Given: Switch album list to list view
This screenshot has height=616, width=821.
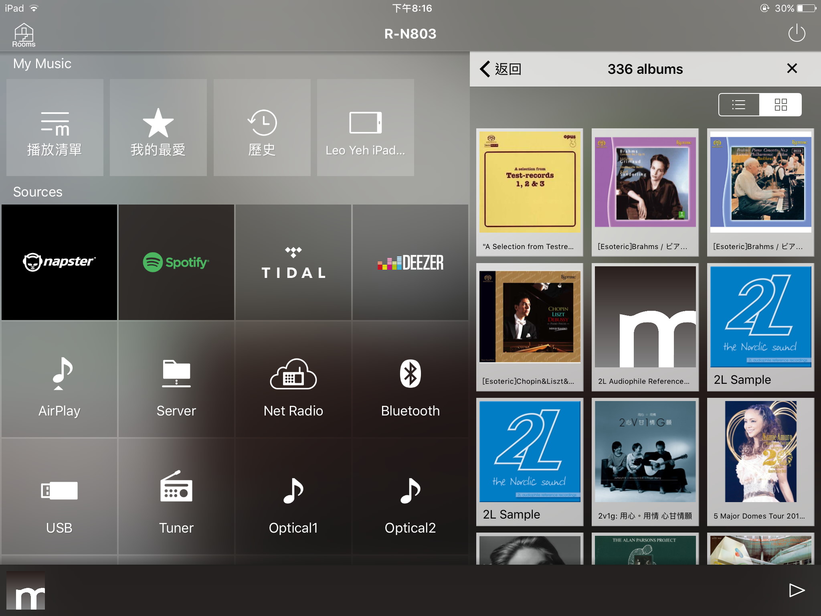Looking at the screenshot, I should [x=739, y=105].
